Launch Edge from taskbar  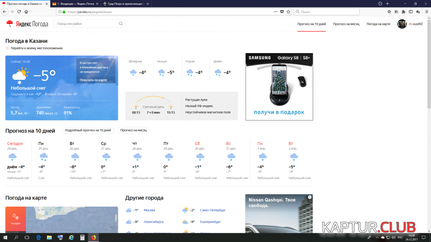coord(38,237)
